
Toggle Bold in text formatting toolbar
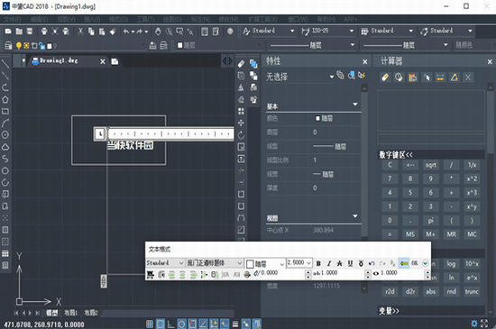(x=318, y=263)
